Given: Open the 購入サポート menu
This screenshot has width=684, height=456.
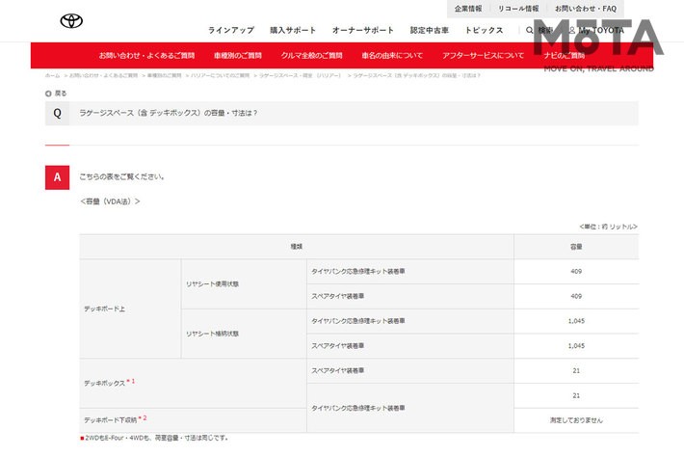Looking at the screenshot, I should 292,31.
